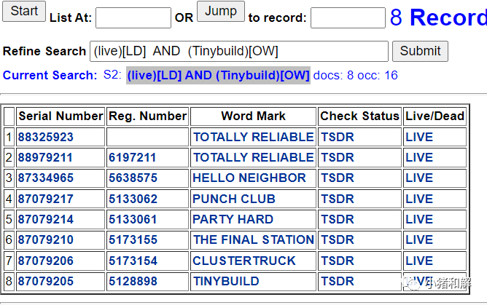The image size is (487, 305).
Task: Focus the to record input field
Action: 348,18
